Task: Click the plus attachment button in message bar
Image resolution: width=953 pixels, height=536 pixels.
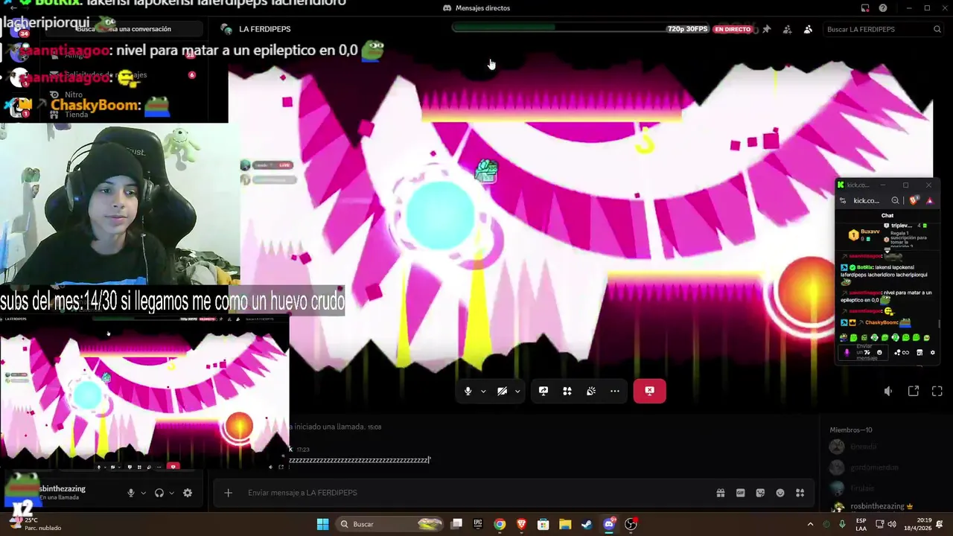Action: [229, 493]
